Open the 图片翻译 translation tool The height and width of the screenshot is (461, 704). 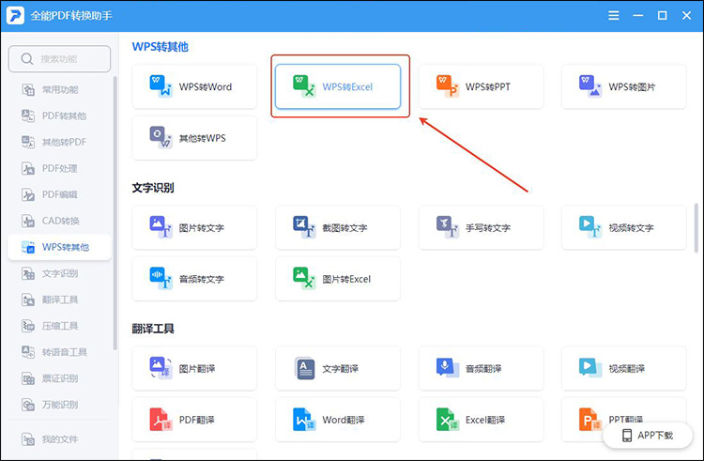pyautogui.click(x=194, y=369)
